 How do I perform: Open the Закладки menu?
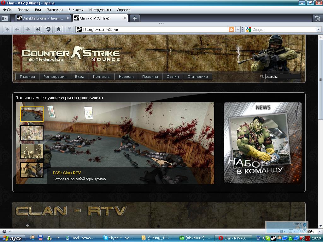tap(55, 10)
